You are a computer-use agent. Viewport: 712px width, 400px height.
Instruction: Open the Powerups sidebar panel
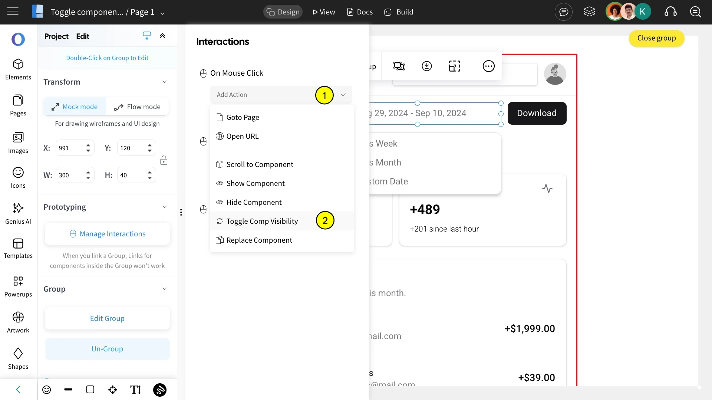tap(18, 286)
